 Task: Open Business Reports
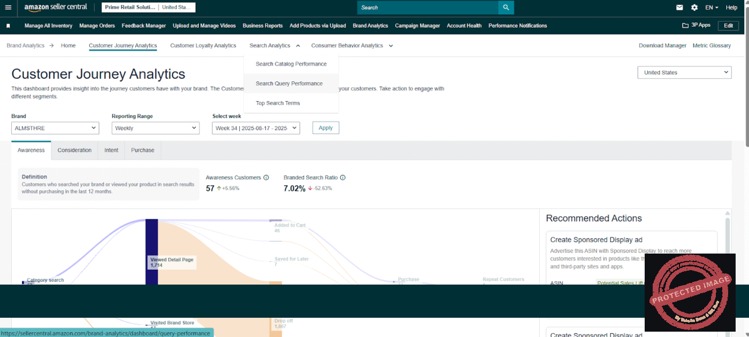click(x=263, y=26)
